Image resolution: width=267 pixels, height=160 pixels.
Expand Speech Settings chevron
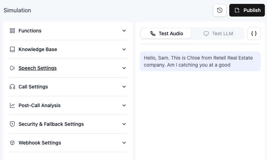pyautogui.click(x=124, y=68)
